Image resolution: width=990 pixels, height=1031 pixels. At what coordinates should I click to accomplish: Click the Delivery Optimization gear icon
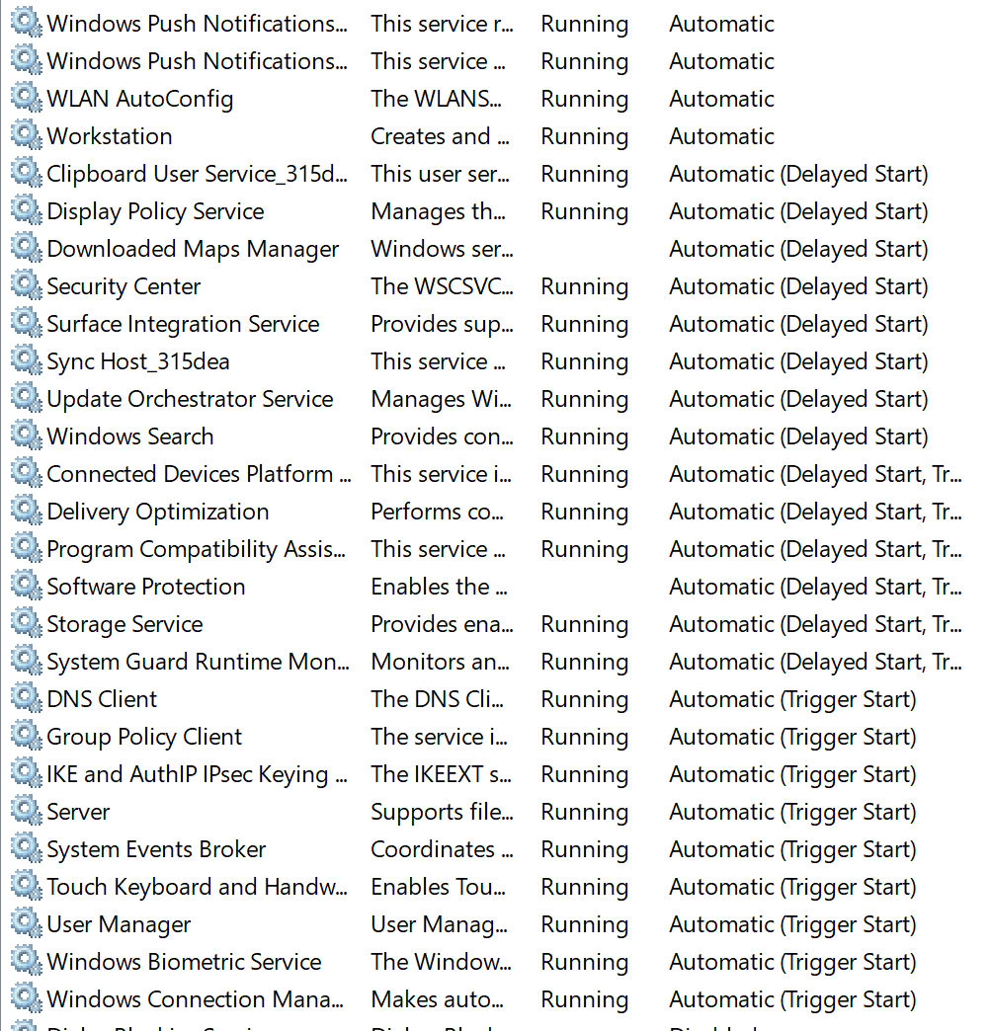[27, 510]
